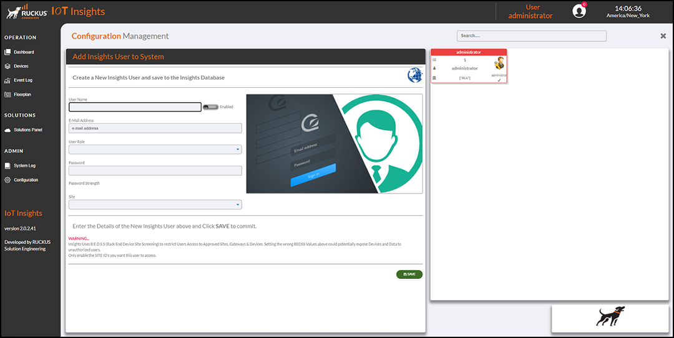Screen dimensions: 674x338
Task: Select the administrator user card header
Action: click(x=469, y=52)
